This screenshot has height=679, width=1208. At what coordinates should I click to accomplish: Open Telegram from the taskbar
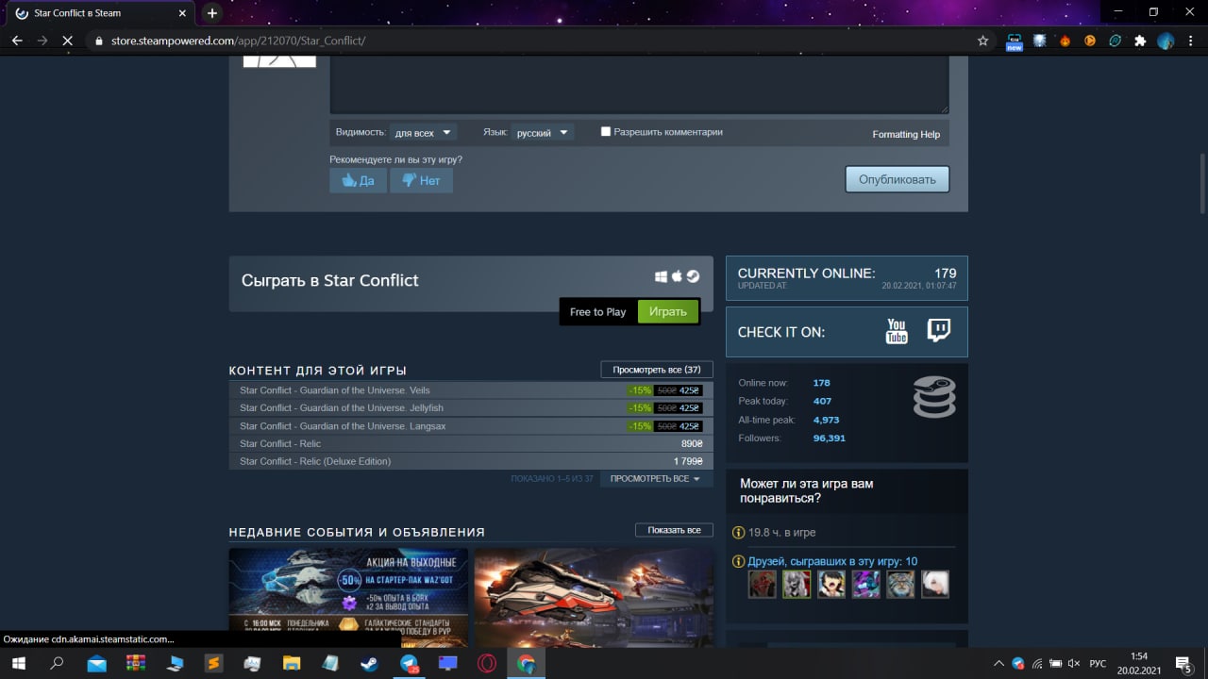coord(410,663)
